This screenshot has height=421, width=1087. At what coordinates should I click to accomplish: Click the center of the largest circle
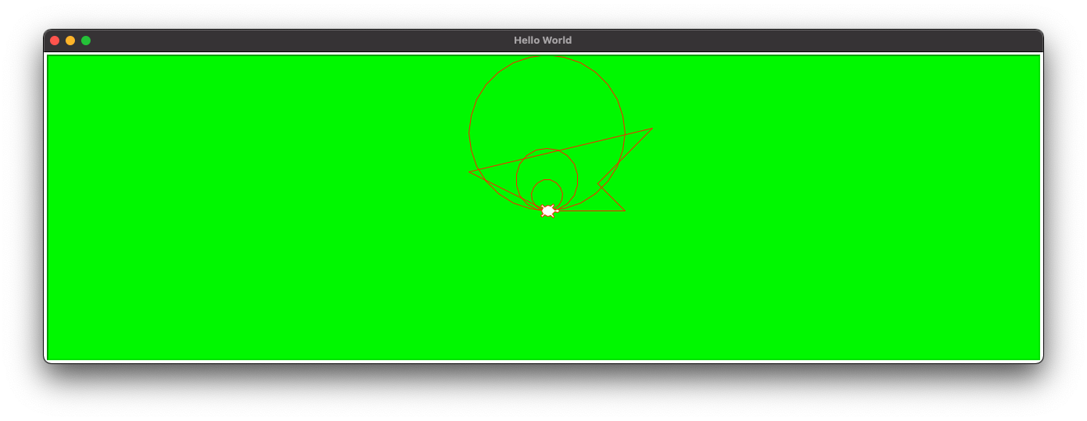tap(547, 133)
